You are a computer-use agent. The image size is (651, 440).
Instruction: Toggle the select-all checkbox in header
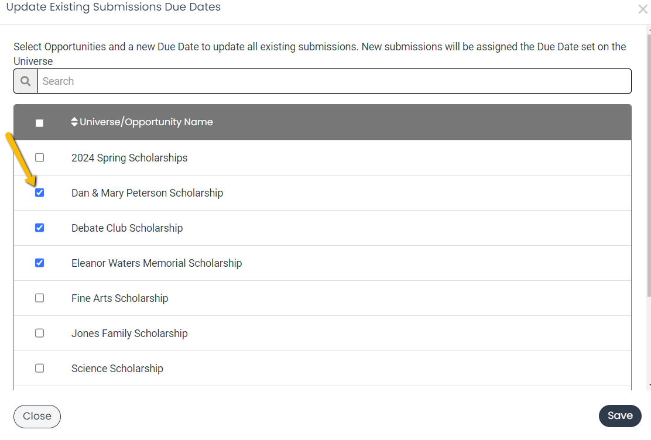(x=39, y=123)
